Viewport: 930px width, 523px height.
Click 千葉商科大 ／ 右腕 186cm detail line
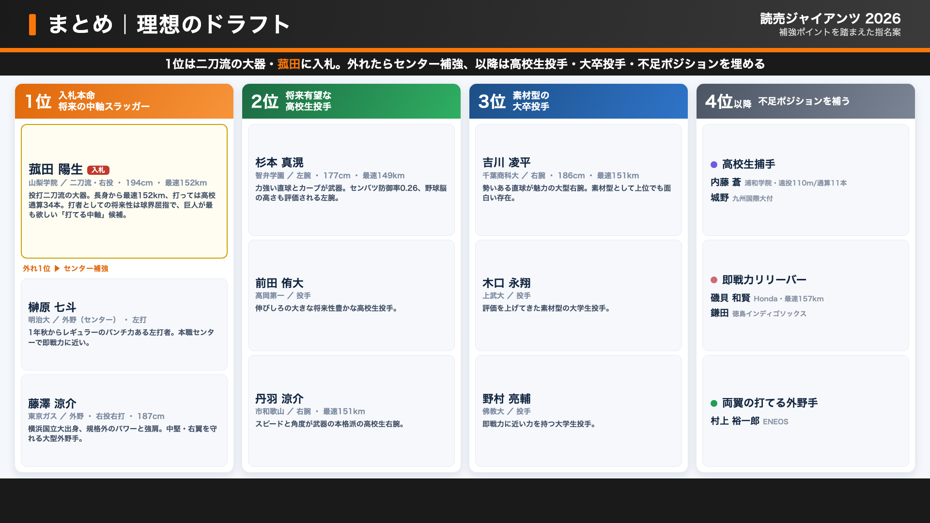pyautogui.click(x=561, y=175)
